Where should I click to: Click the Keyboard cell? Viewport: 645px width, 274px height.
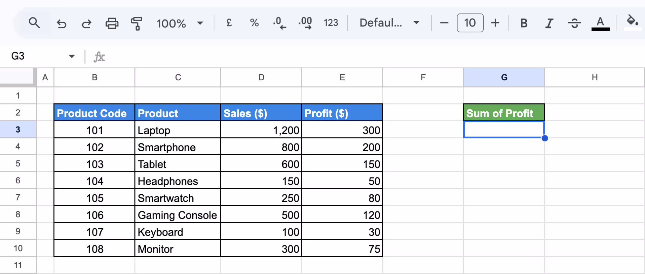[x=178, y=231]
